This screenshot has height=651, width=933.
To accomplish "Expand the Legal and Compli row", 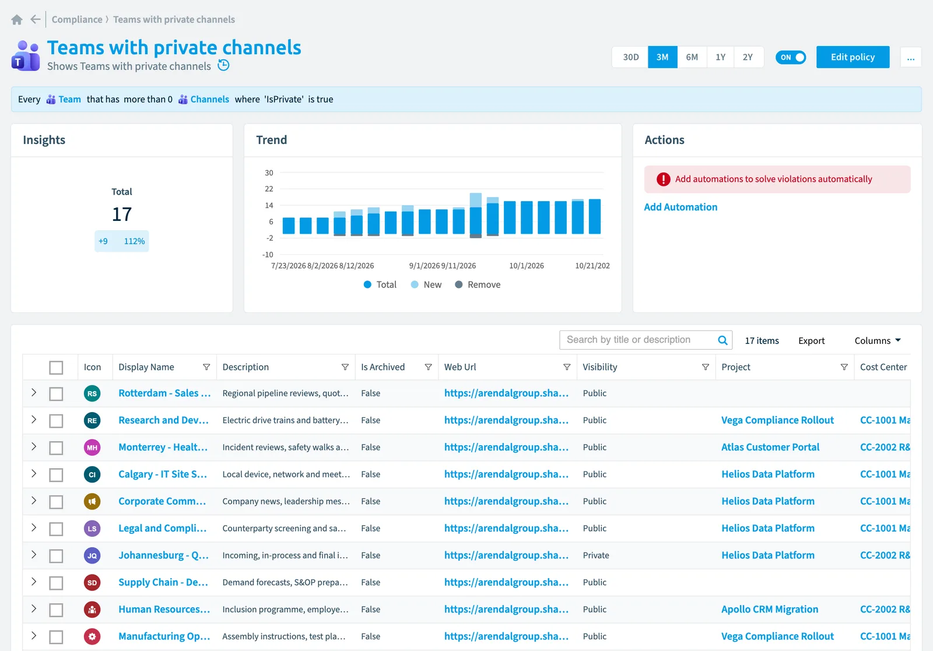I will point(34,527).
